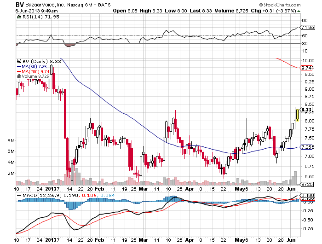Click the BV ticker symbol

[x=20, y=5]
